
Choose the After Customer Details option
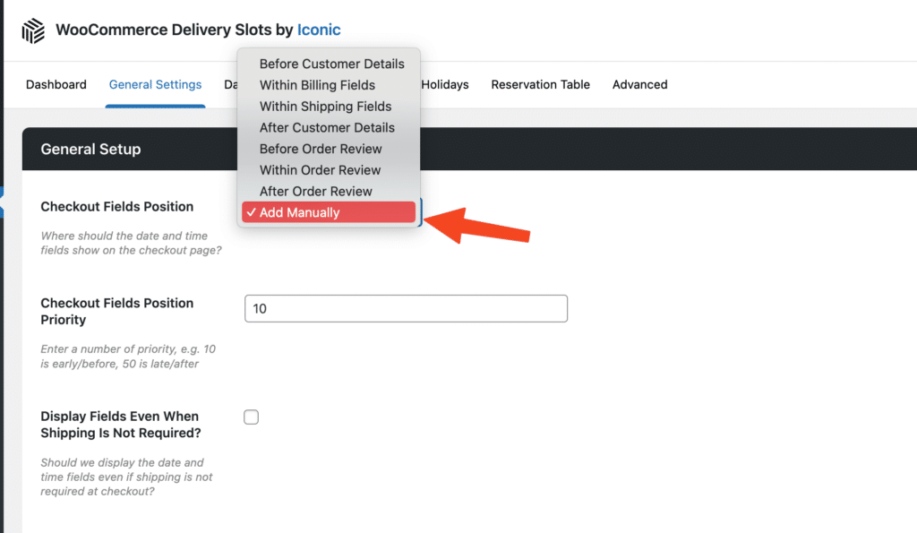coord(327,127)
